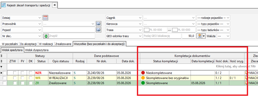Switch to W realizacji tab

46,44
